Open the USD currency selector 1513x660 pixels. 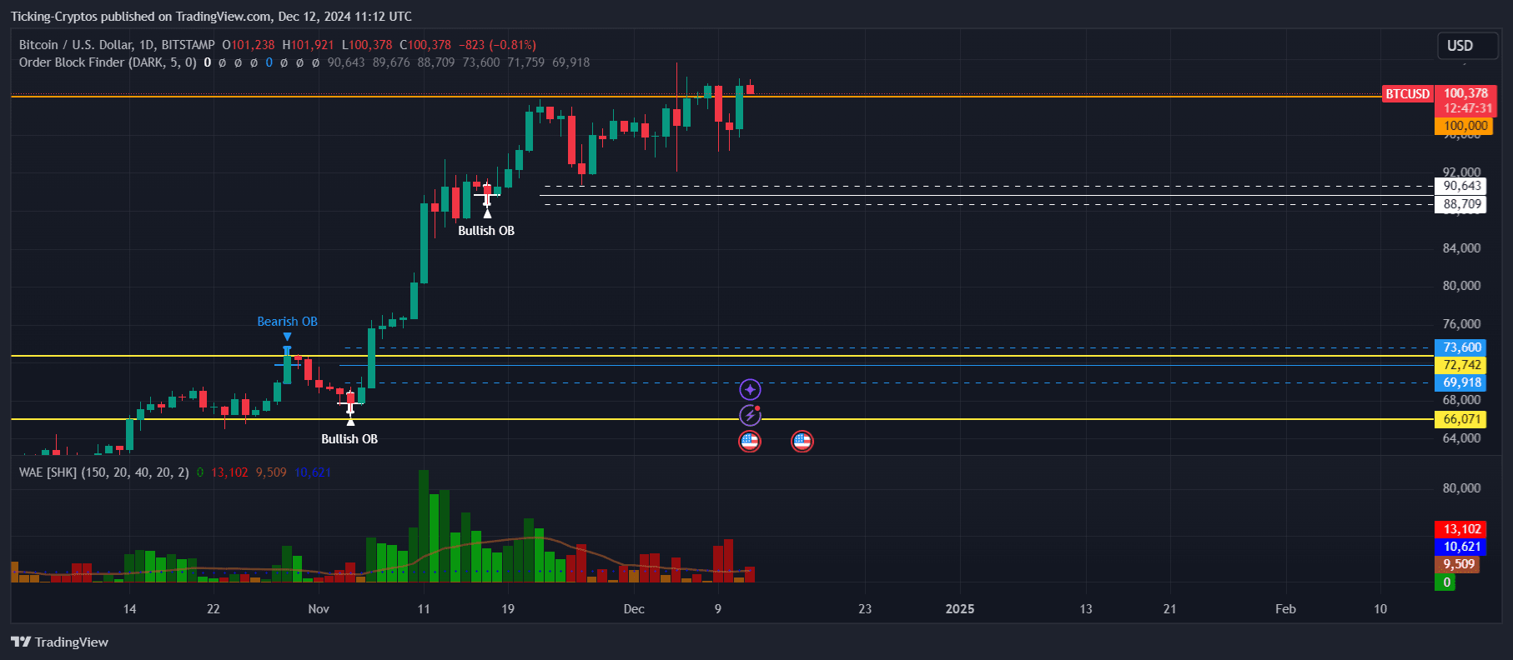1467,46
